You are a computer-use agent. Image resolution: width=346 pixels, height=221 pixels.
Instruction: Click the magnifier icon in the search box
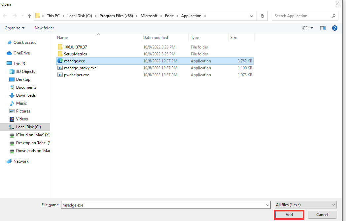point(333,16)
